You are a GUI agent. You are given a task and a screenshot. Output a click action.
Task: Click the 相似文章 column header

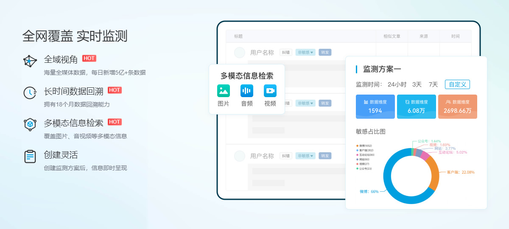tap(392, 36)
